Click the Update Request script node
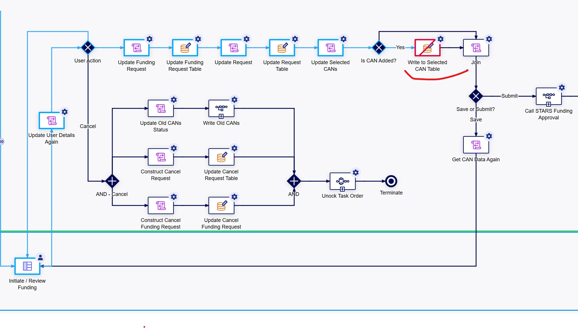Image resolution: width=578 pixels, height=328 pixels. (x=234, y=48)
